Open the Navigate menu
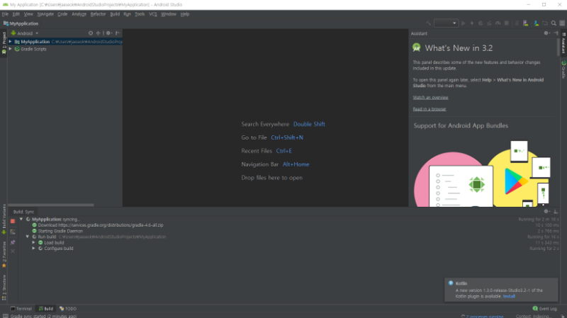The width and height of the screenshot is (567, 318). pos(45,14)
